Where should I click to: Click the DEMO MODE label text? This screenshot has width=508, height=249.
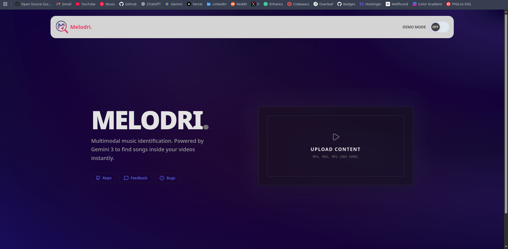click(x=414, y=27)
